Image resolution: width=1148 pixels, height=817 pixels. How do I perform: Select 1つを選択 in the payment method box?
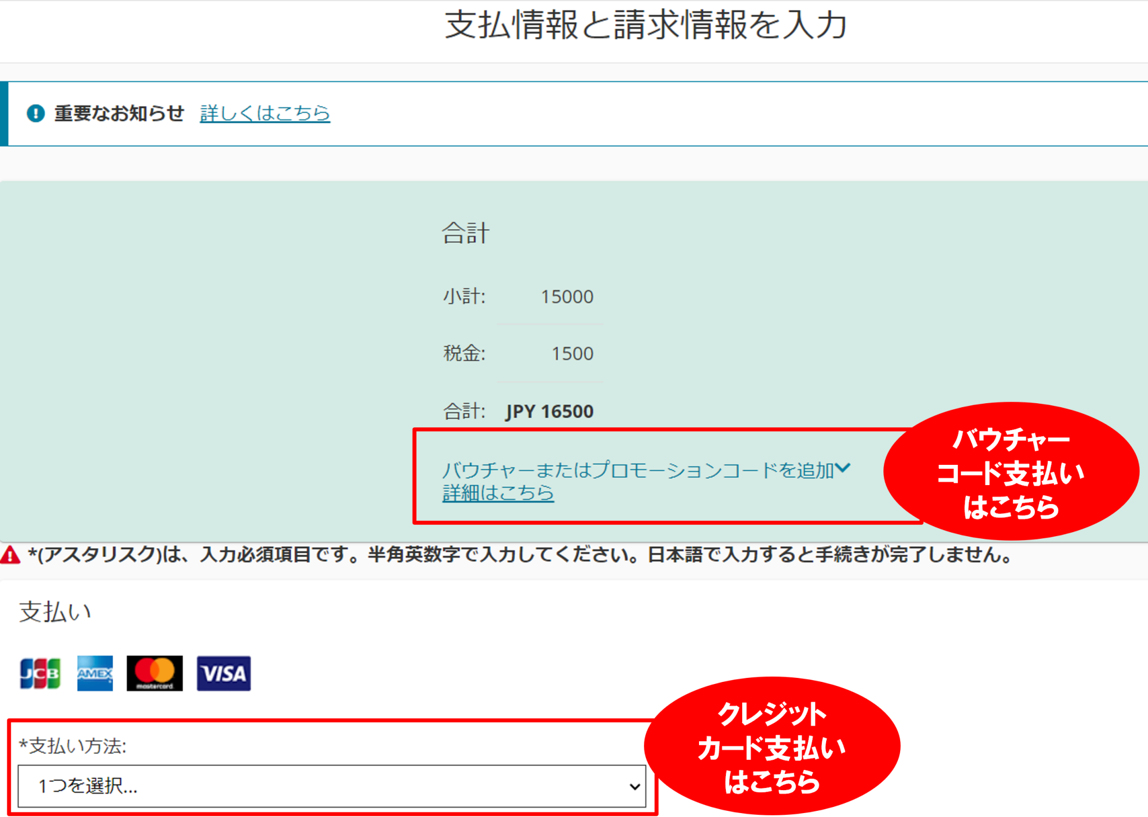(x=90, y=786)
